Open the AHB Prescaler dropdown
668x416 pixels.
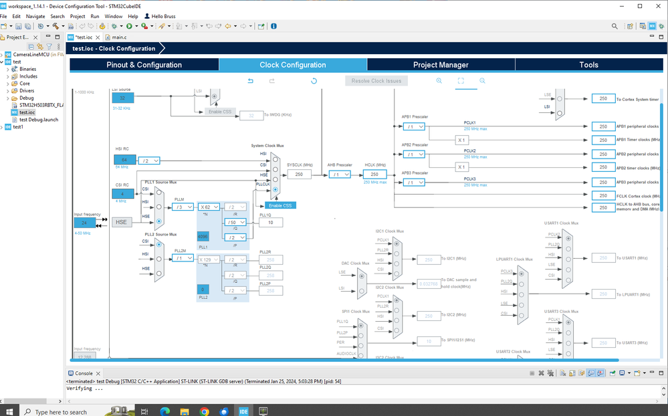click(338, 175)
